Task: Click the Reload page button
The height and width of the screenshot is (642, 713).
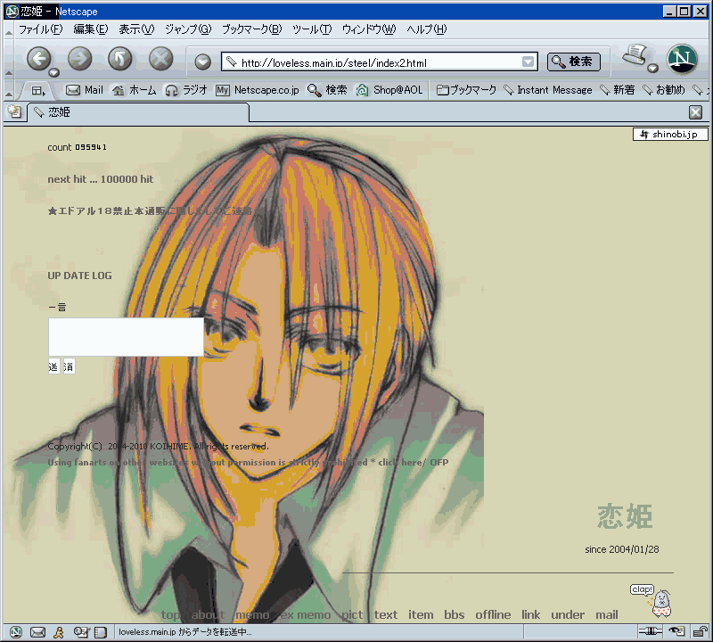Action: point(120,59)
